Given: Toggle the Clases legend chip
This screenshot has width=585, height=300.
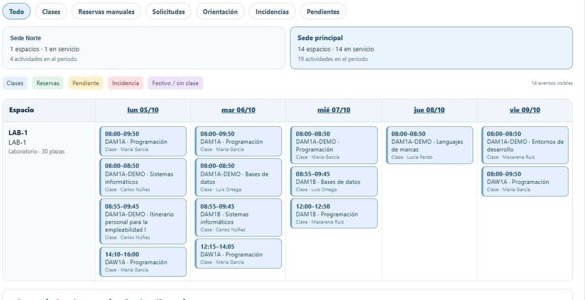Looking at the screenshot, I should pyautogui.click(x=15, y=83).
